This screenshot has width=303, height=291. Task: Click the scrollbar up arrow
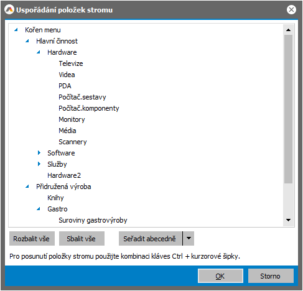[x=288, y=30]
